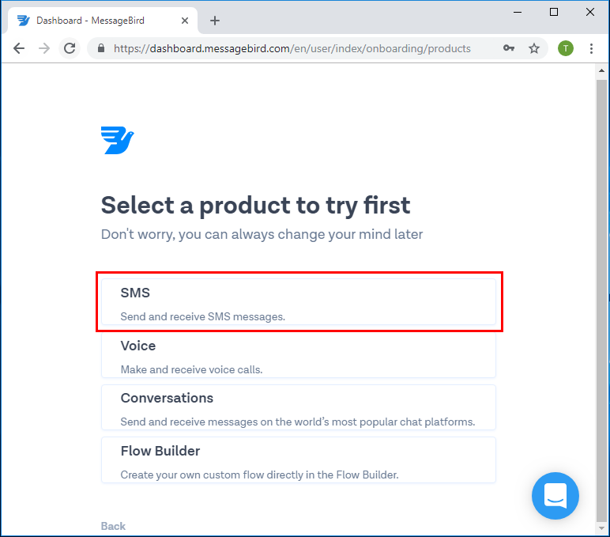The height and width of the screenshot is (537, 610).
Task: Open a new browser tab
Action: [215, 21]
